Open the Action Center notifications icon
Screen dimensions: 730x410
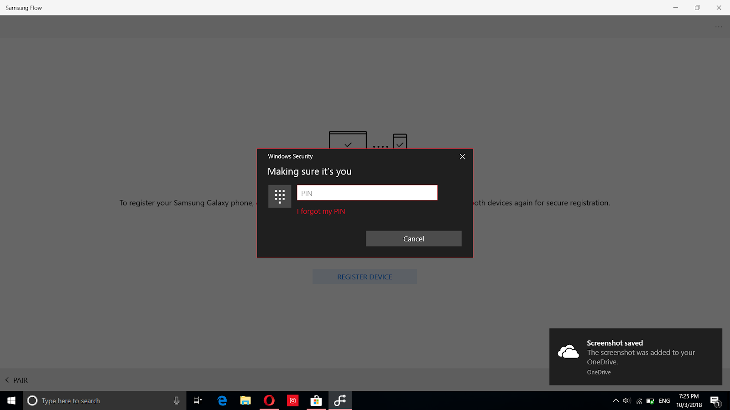(x=715, y=401)
